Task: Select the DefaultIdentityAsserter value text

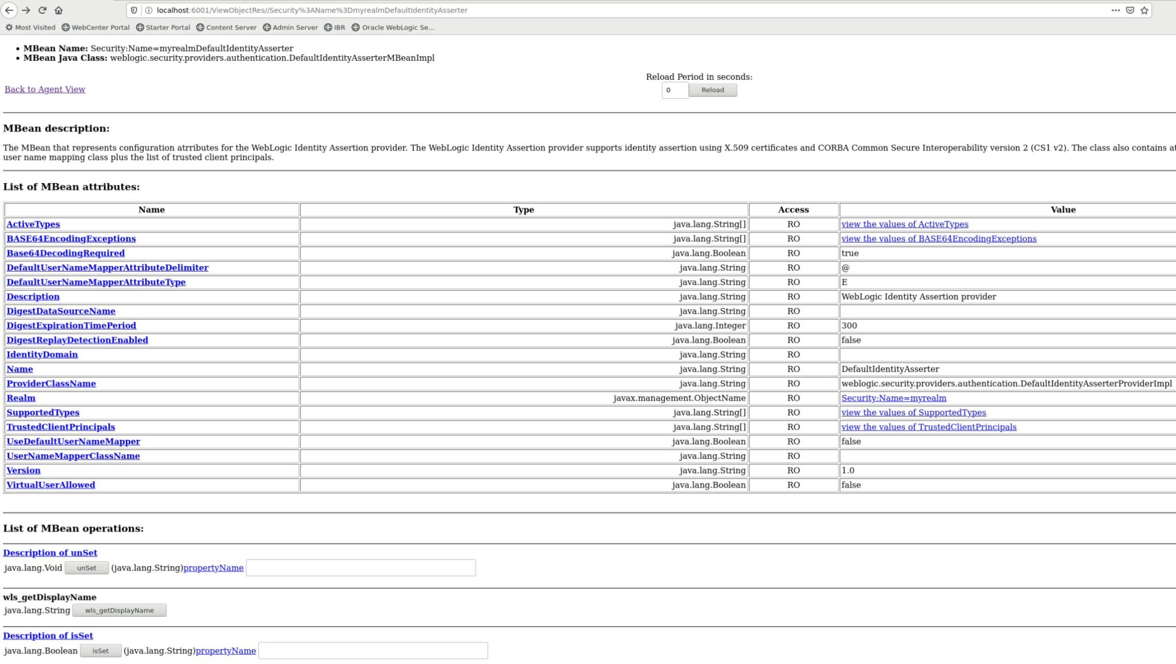Action: click(x=890, y=369)
